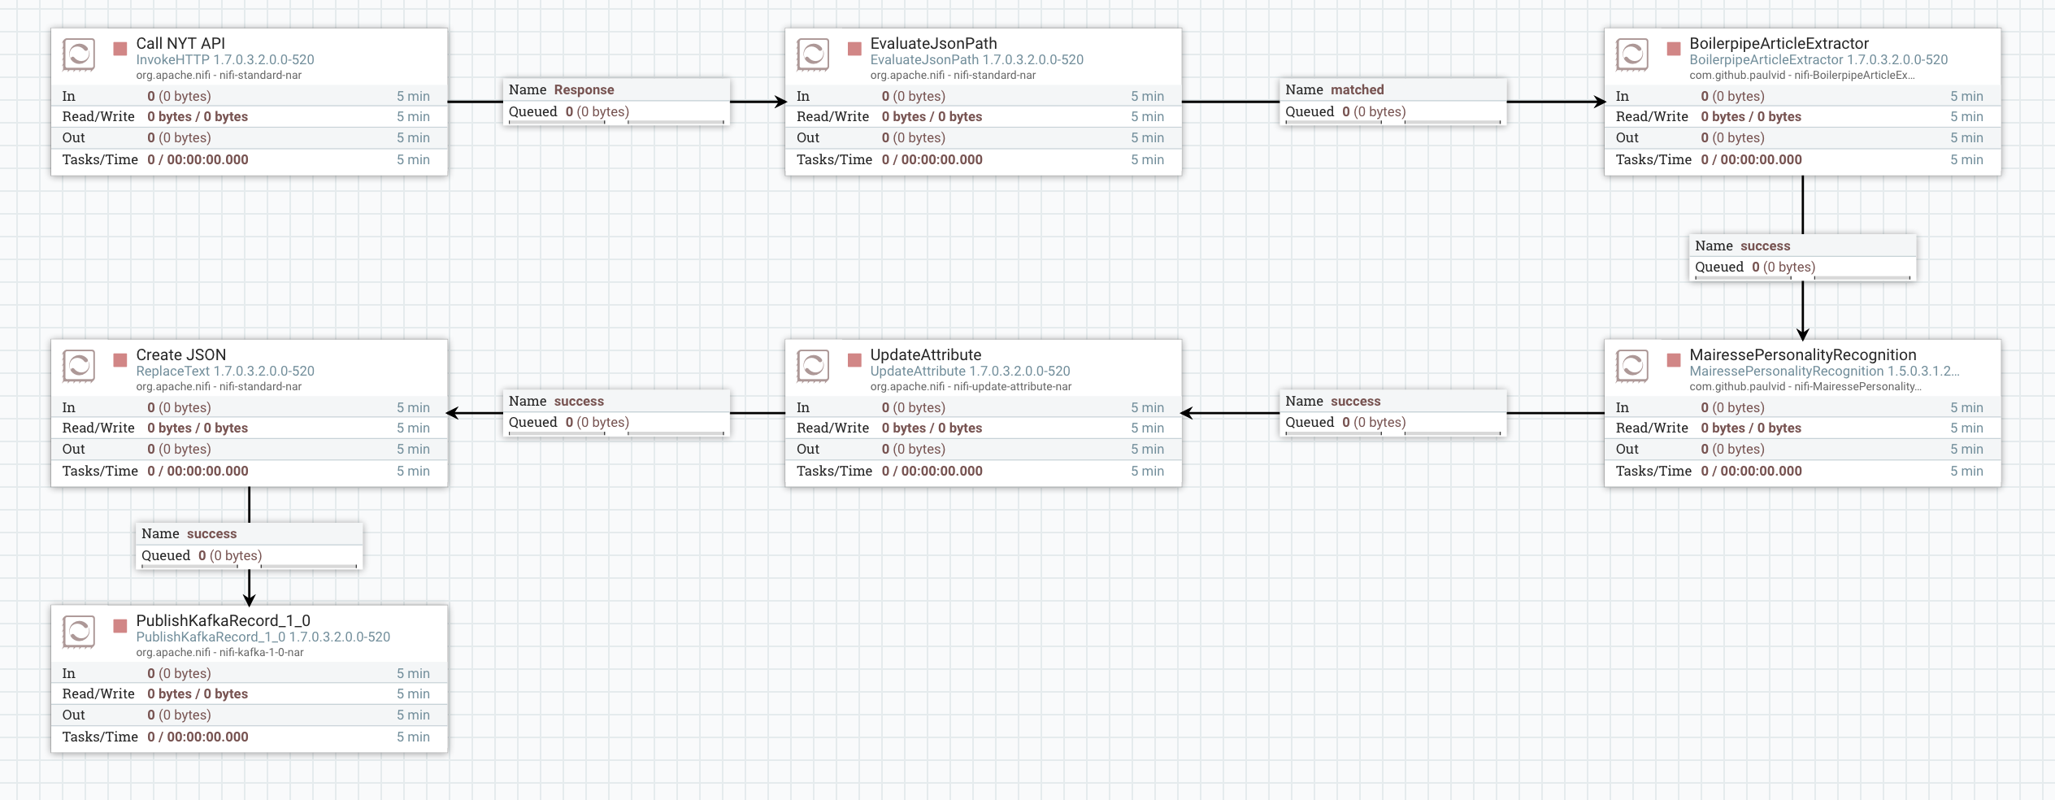Click the Out row of BoilerpipeArticleExtractor
Image resolution: width=2055 pixels, height=800 pixels.
1802,137
